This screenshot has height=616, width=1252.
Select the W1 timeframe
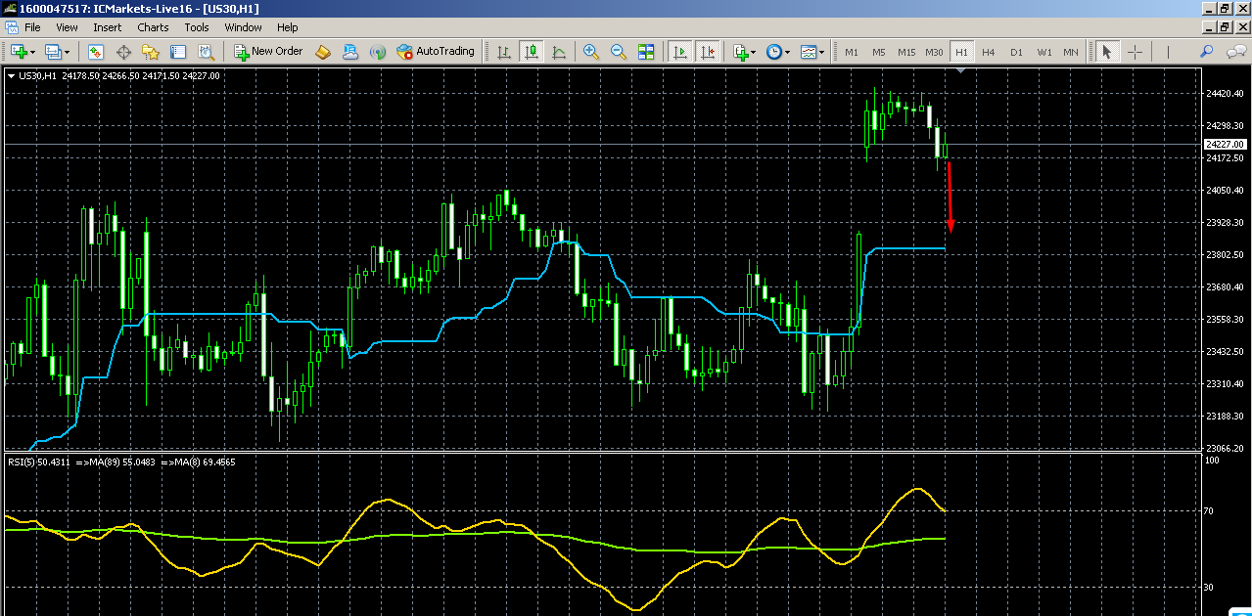click(x=1043, y=52)
